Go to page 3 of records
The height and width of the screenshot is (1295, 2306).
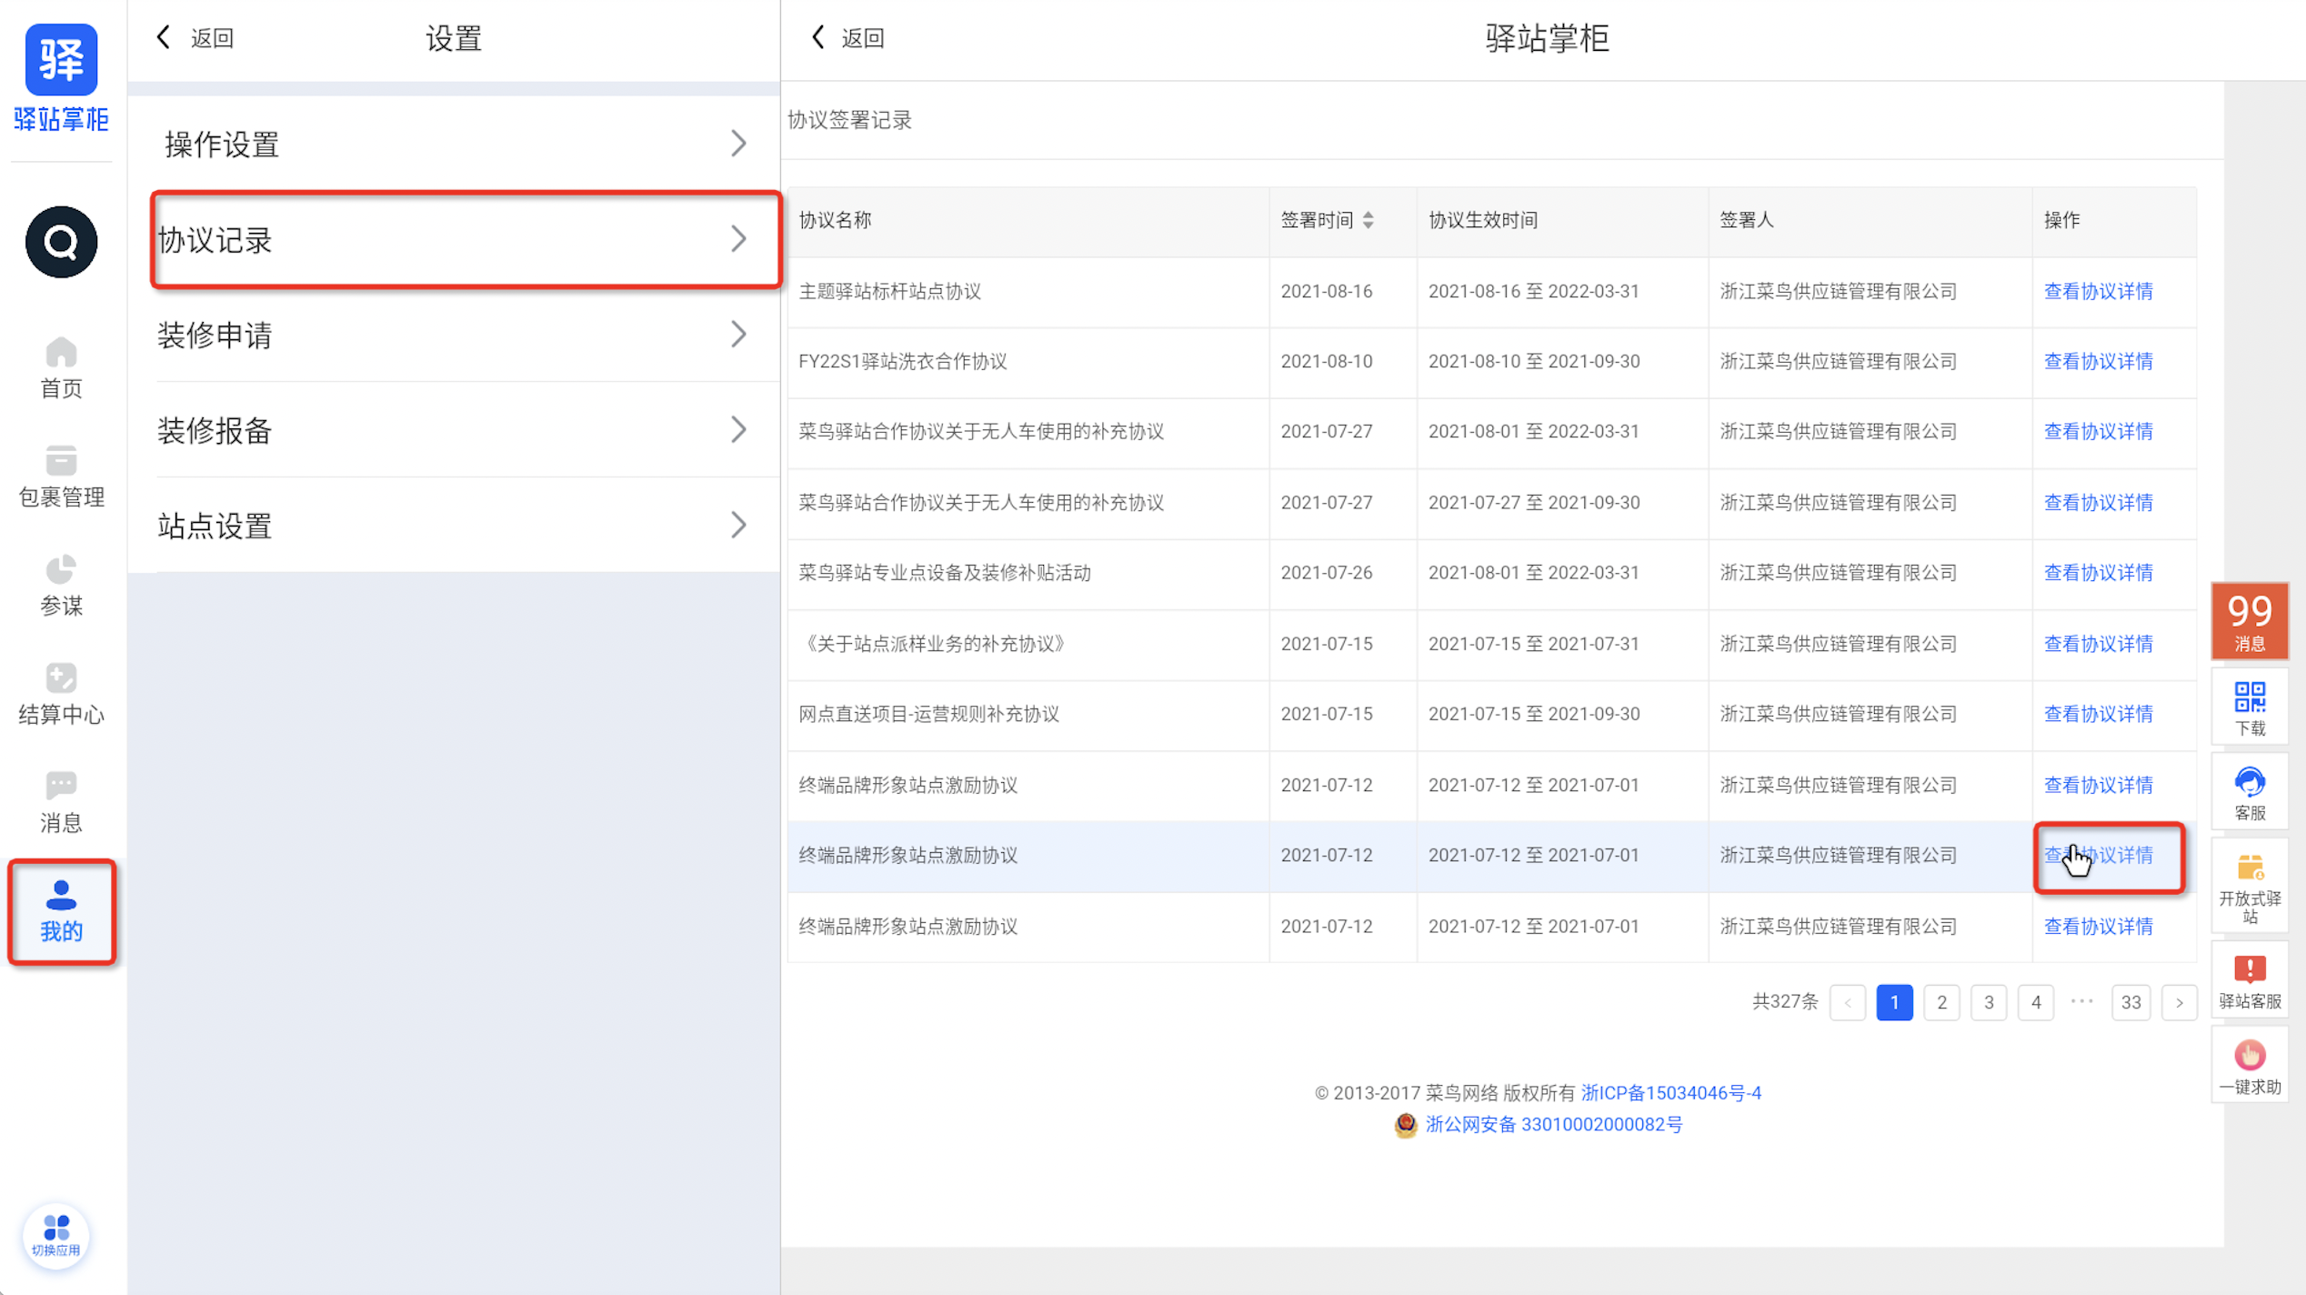pos(1989,1002)
